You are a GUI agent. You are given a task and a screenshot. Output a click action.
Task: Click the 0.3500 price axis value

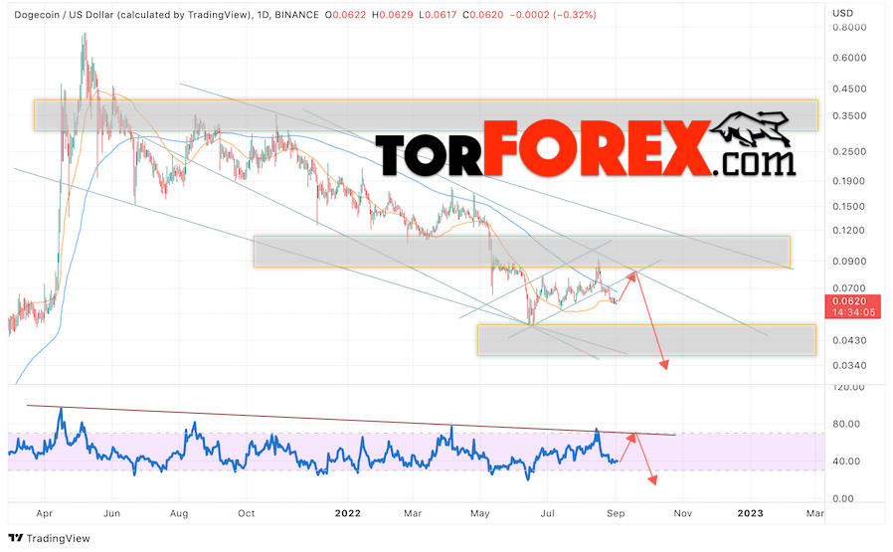[x=849, y=115]
